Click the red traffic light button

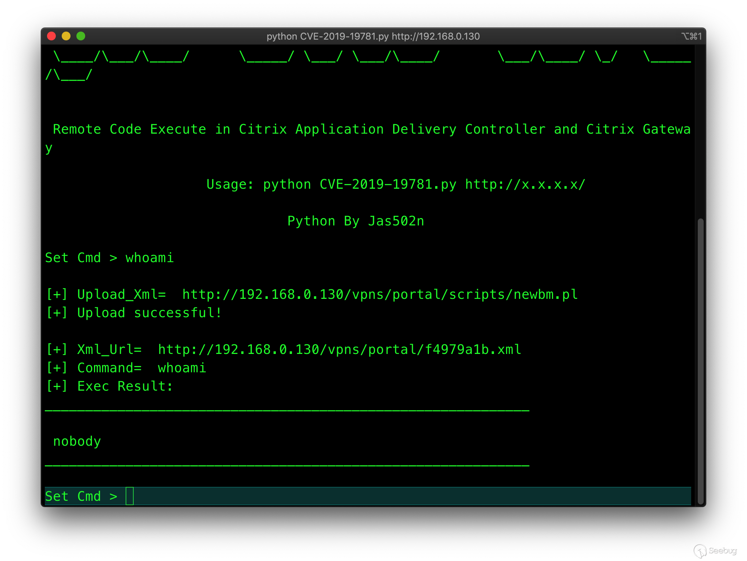click(x=52, y=36)
